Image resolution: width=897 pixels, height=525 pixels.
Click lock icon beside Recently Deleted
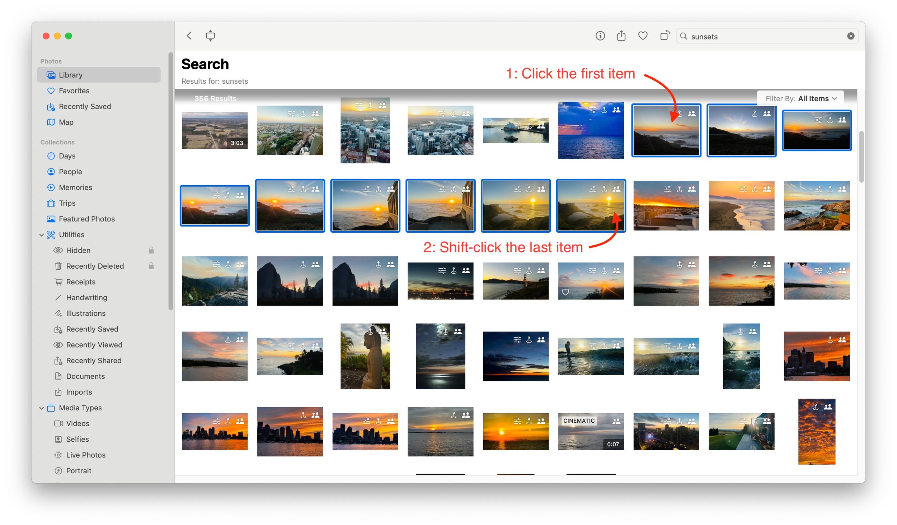click(x=151, y=266)
